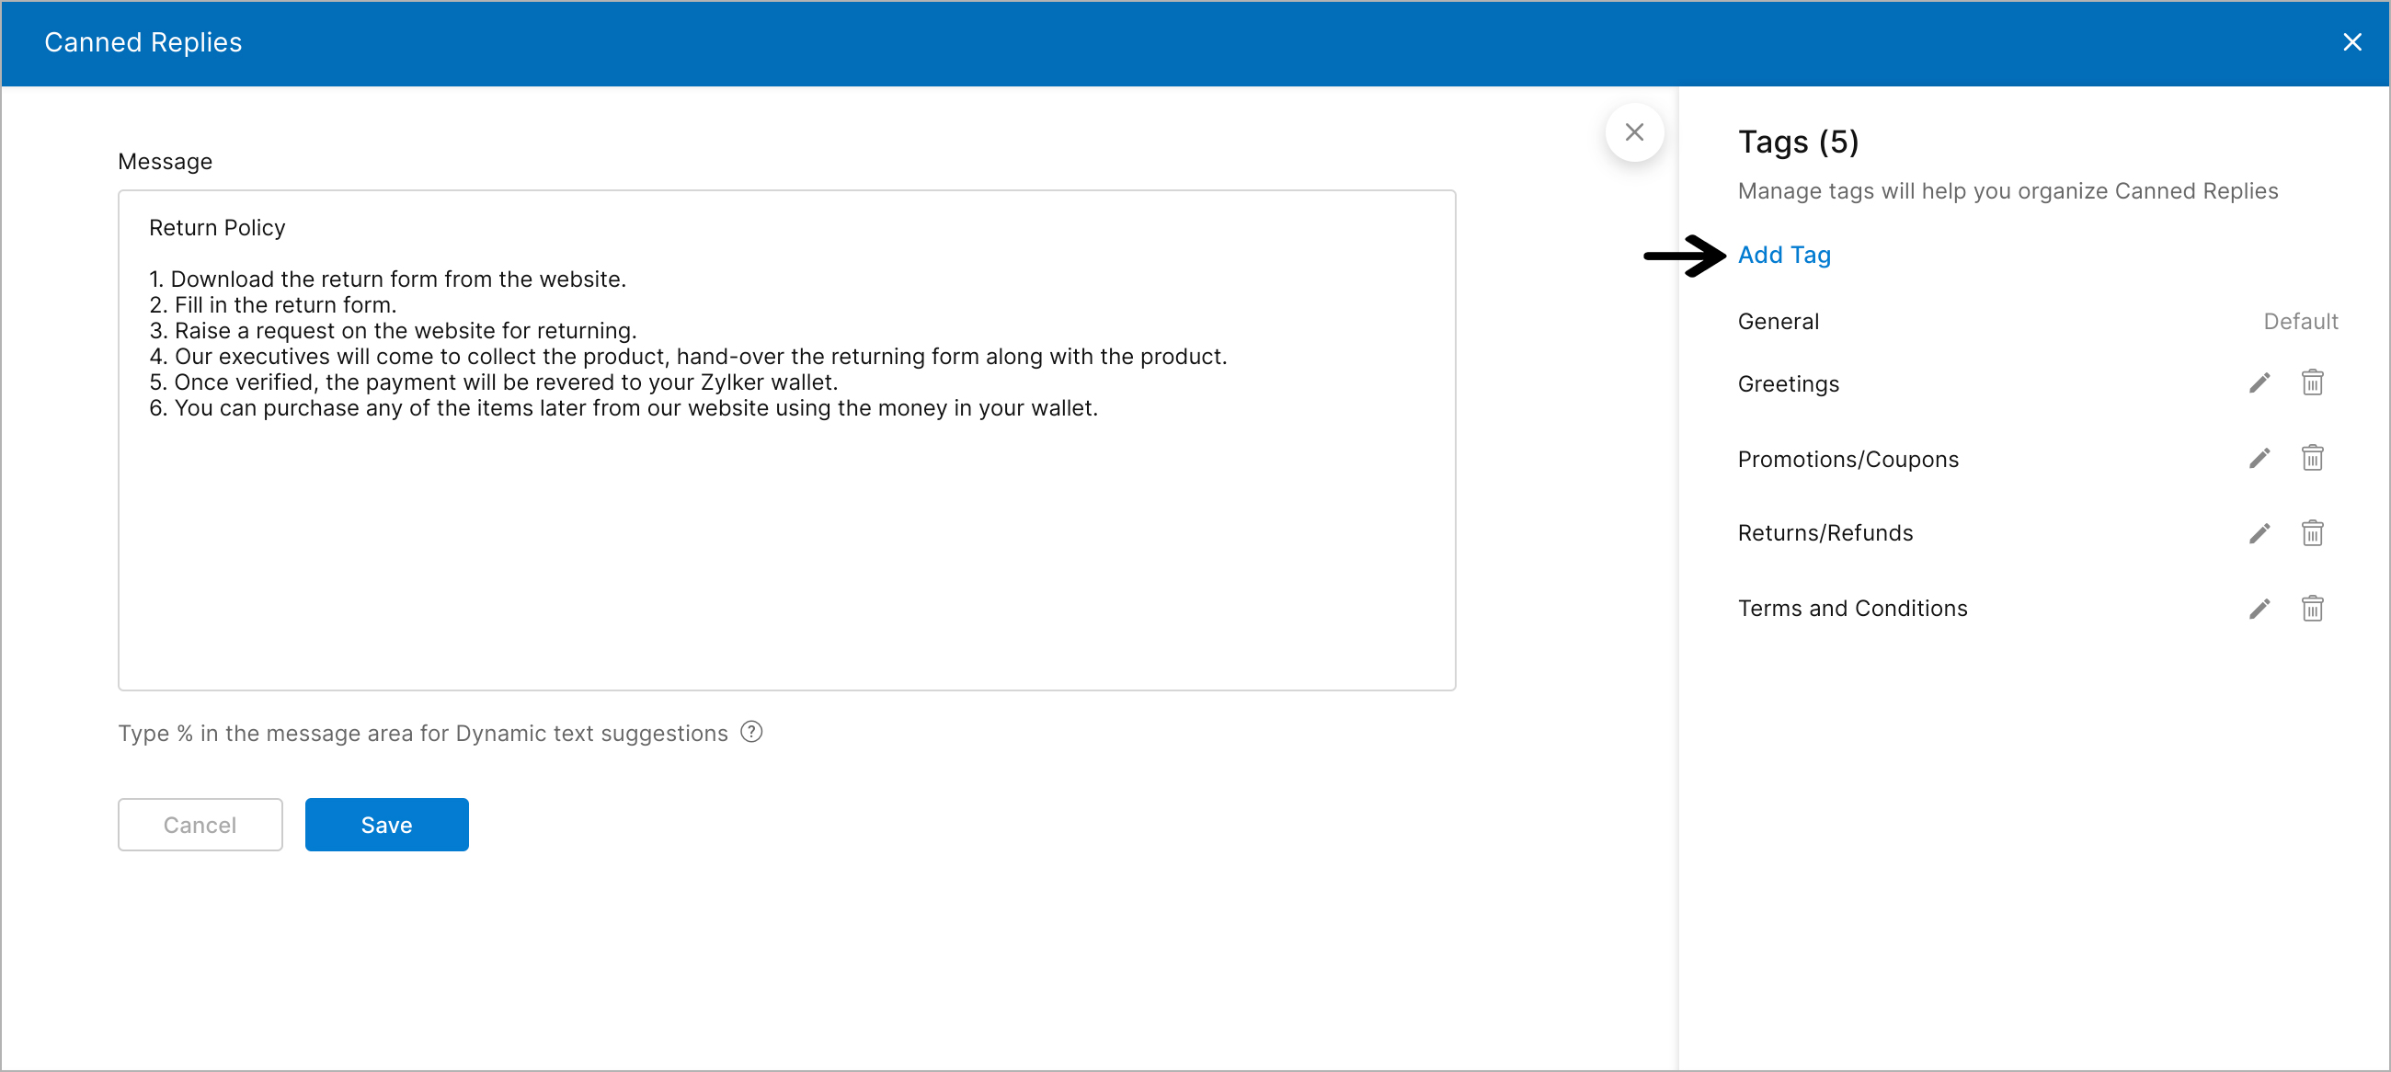The image size is (2391, 1072).
Task: Edit the Greetings tag with pencil icon
Action: [2259, 383]
